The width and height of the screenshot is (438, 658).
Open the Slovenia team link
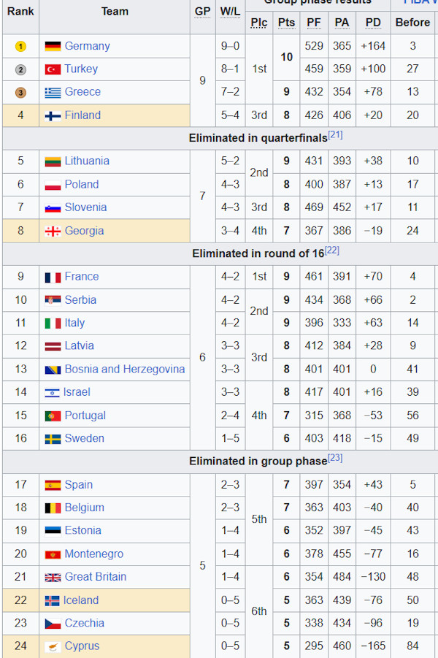(85, 207)
